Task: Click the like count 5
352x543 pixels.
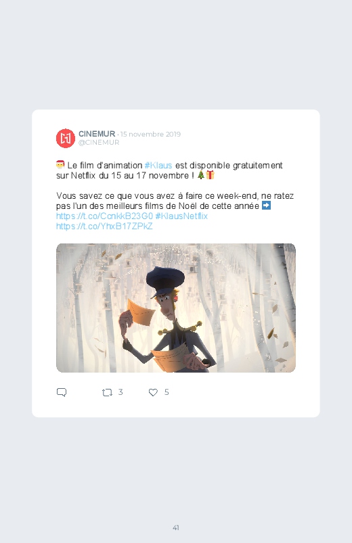Action: (167, 392)
